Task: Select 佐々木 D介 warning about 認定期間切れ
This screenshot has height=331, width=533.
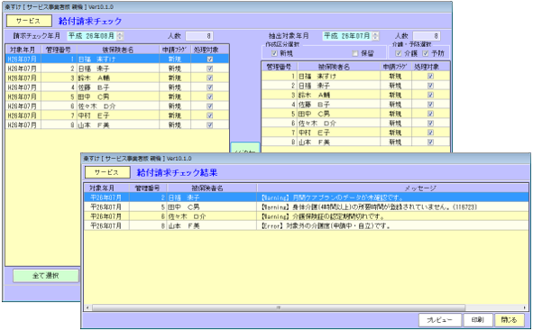Action: [306, 216]
